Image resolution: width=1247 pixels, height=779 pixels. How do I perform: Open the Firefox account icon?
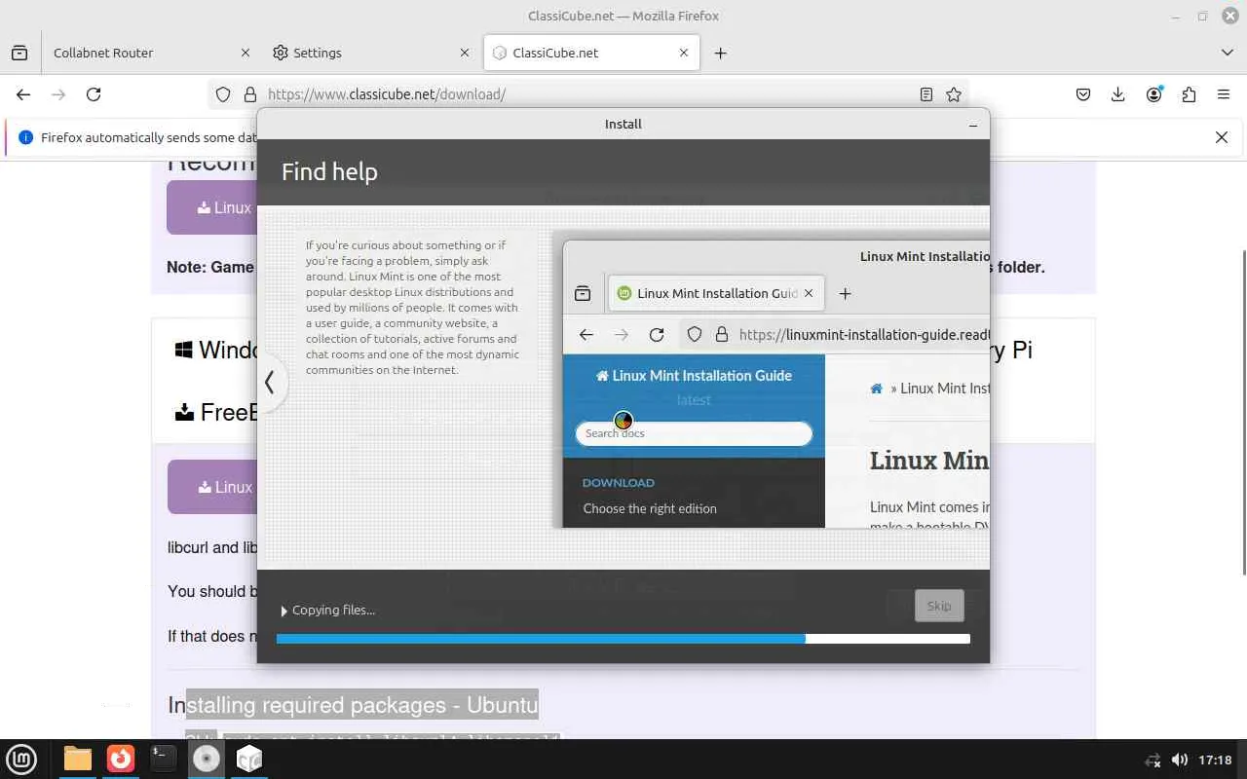tap(1154, 94)
